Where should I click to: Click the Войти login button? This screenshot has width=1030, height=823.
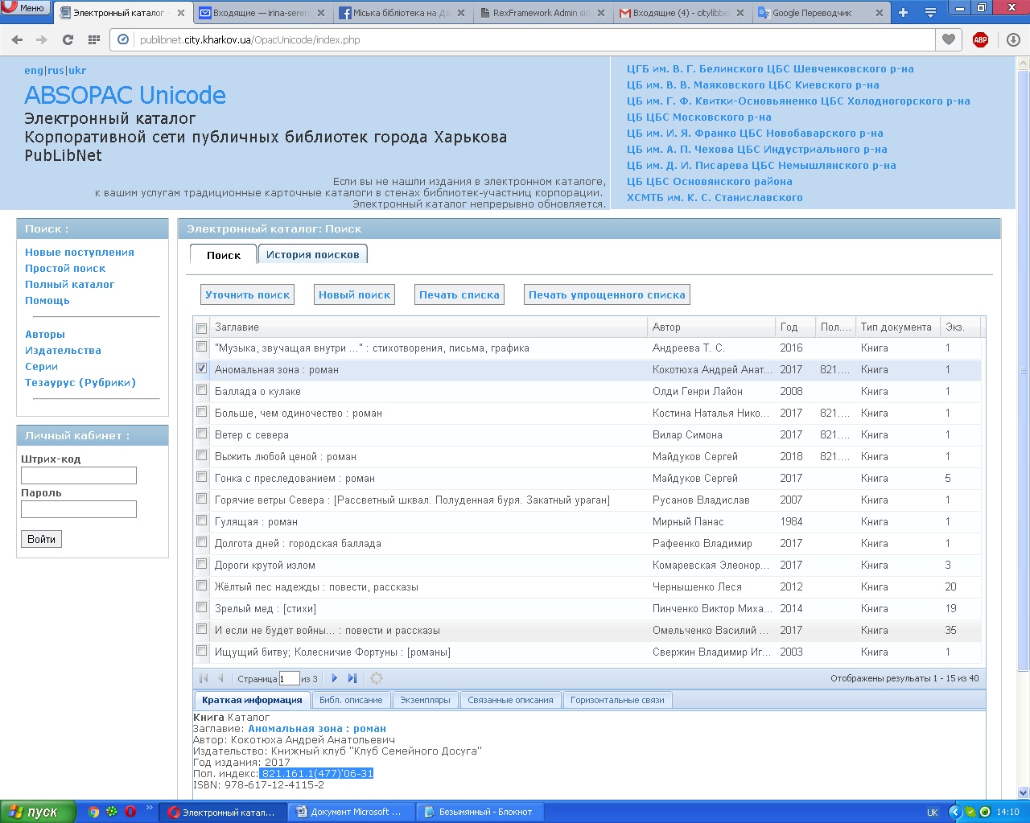[x=41, y=539]
